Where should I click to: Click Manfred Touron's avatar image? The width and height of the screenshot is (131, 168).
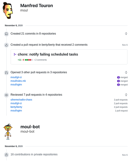pyautogui.click(x=8, y=11)
